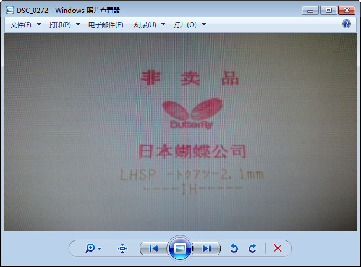Start the slideshow with center button
Viewport: 361px width, 267px height.
point(180,249)
